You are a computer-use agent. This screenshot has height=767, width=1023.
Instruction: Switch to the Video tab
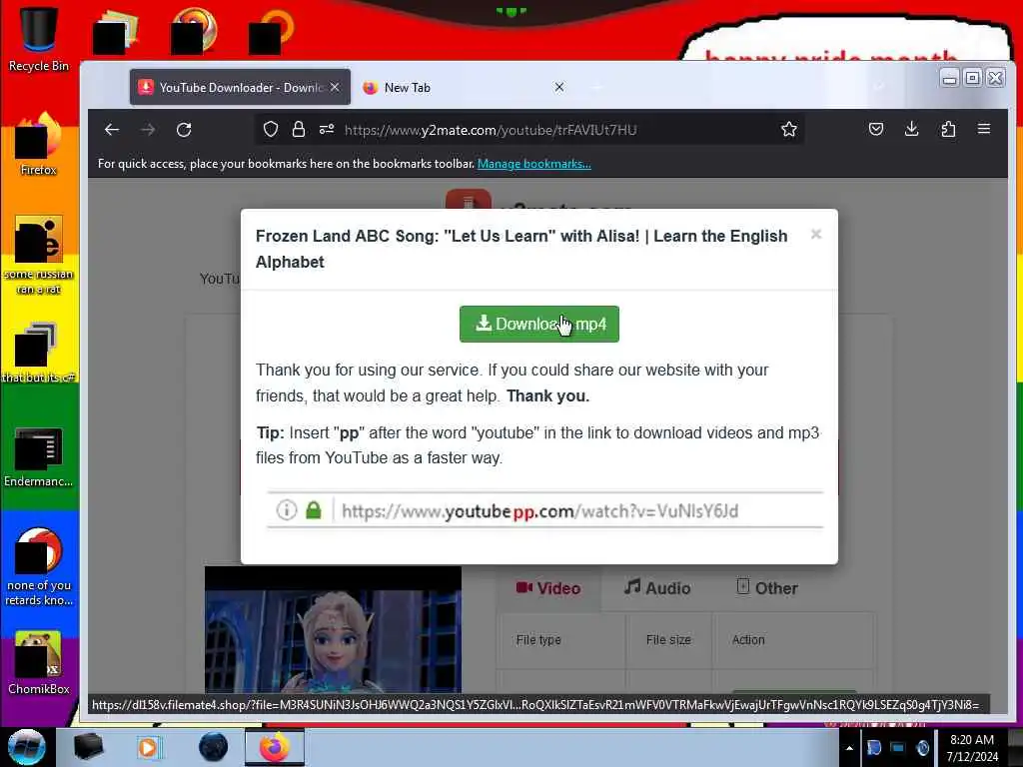coord(548,588)
